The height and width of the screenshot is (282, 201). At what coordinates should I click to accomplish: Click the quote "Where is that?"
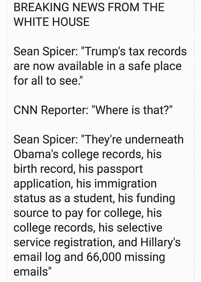[x=116, y=111]
